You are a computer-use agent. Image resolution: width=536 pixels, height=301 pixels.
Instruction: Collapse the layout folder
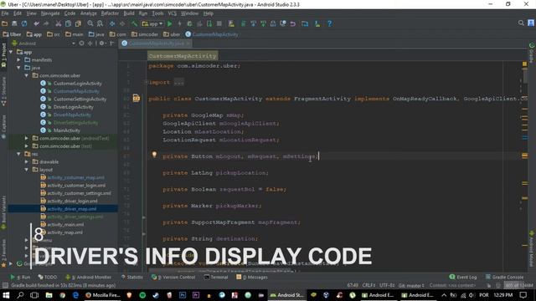[x=27, y=170]
